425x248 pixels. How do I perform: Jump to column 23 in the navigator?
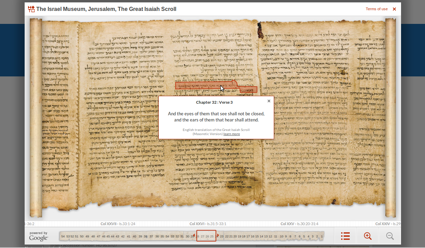click(222, 236)
